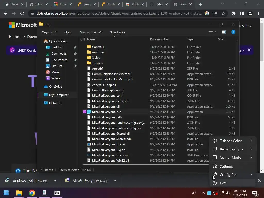Viewport: 264px width, 198px height.
Task: Click Open in Explorer toolbar
Action: coord(68,32)
